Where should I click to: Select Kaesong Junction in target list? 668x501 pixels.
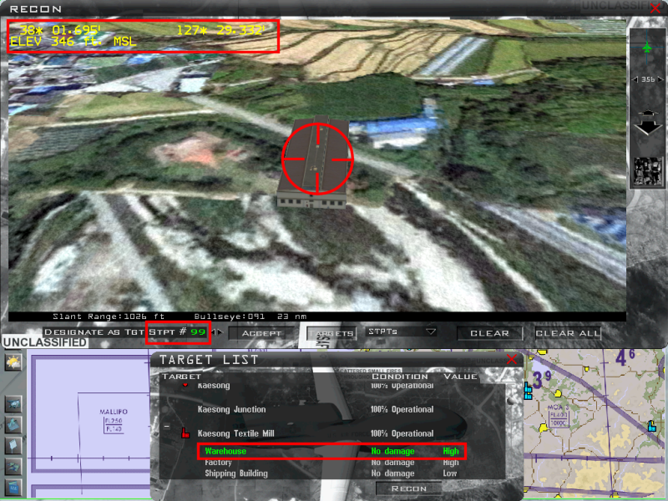[x=231, y=409]
